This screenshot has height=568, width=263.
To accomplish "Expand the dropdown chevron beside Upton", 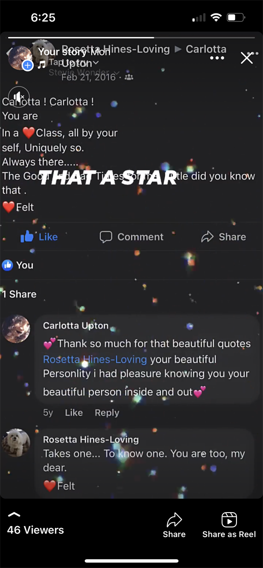I will pyautogui.click(x=96, y=63).
